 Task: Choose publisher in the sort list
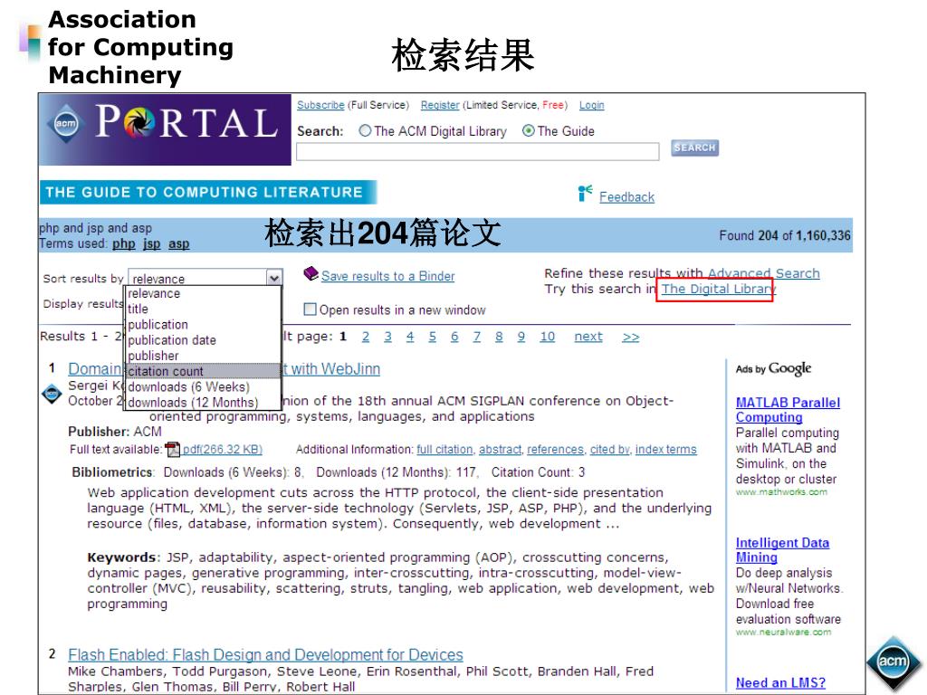204,356
